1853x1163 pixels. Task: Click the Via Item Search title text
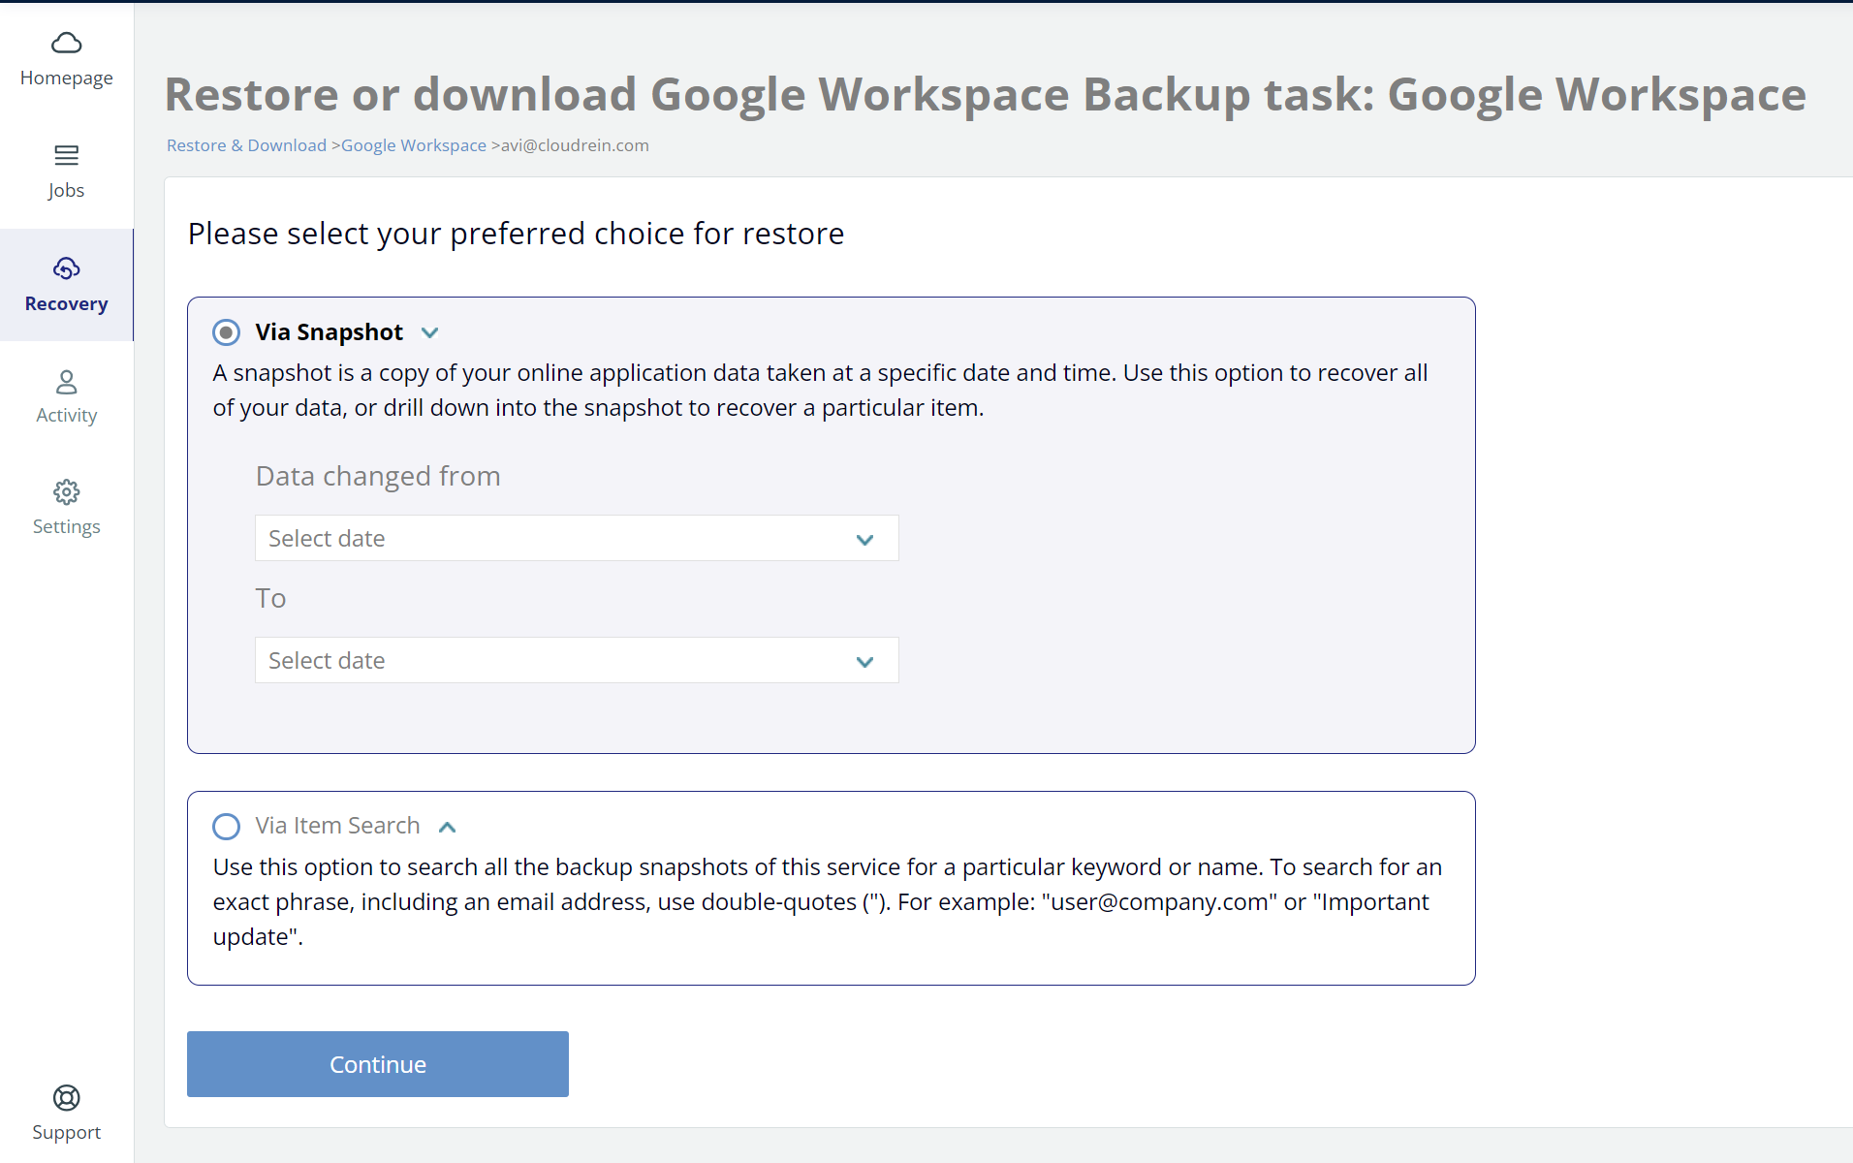point(337,826)
